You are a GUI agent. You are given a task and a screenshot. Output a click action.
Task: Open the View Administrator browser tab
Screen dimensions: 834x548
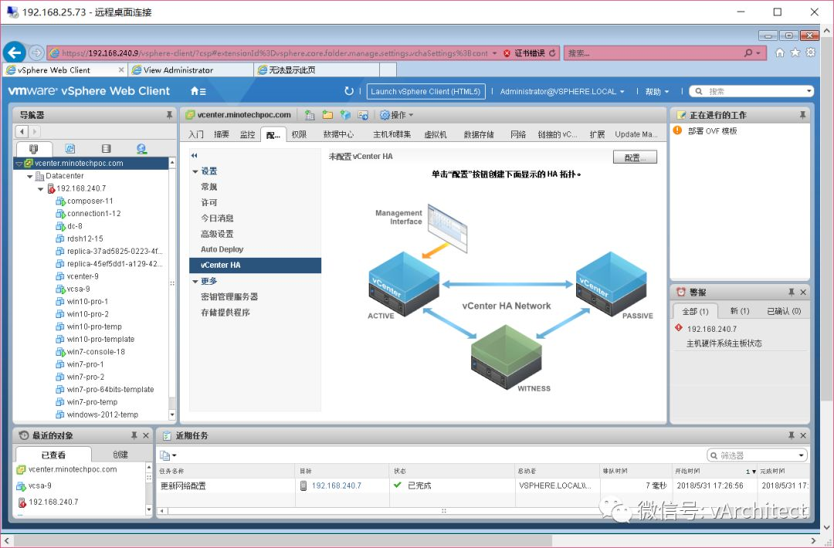pos(191,69)
